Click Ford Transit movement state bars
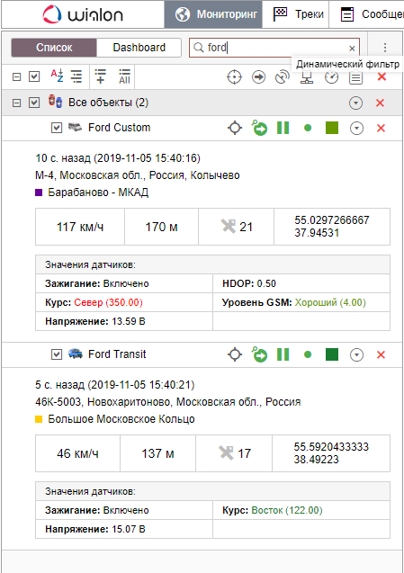The image size is (404, 573). pyautogui.click(x=283, y=354)
